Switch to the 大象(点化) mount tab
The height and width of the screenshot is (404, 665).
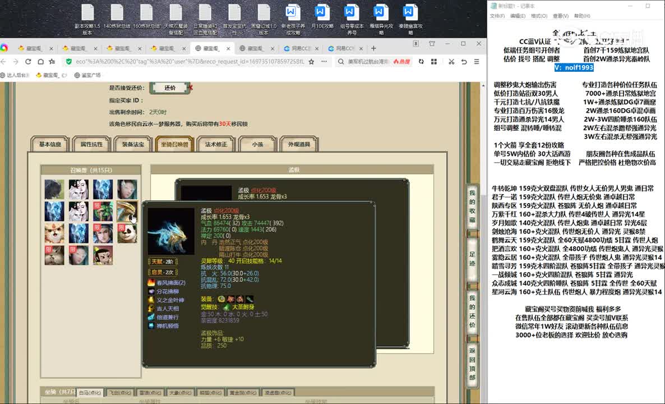[181, 393]
